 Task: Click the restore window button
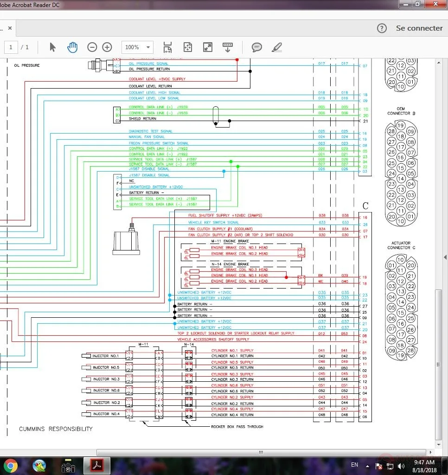click(x=418, y=4)
